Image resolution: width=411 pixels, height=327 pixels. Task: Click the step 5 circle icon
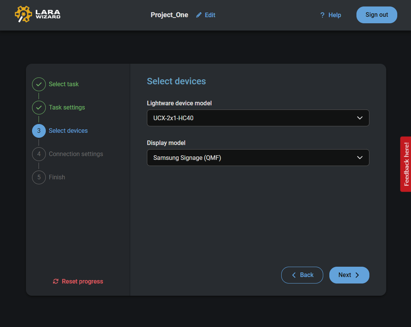(39, 177)
